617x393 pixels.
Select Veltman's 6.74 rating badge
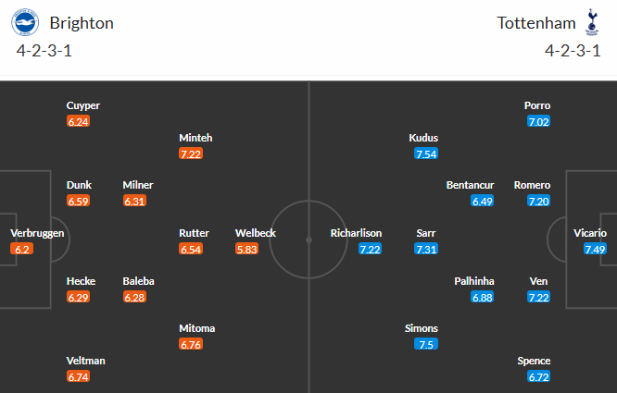click(x=79, y=377)
